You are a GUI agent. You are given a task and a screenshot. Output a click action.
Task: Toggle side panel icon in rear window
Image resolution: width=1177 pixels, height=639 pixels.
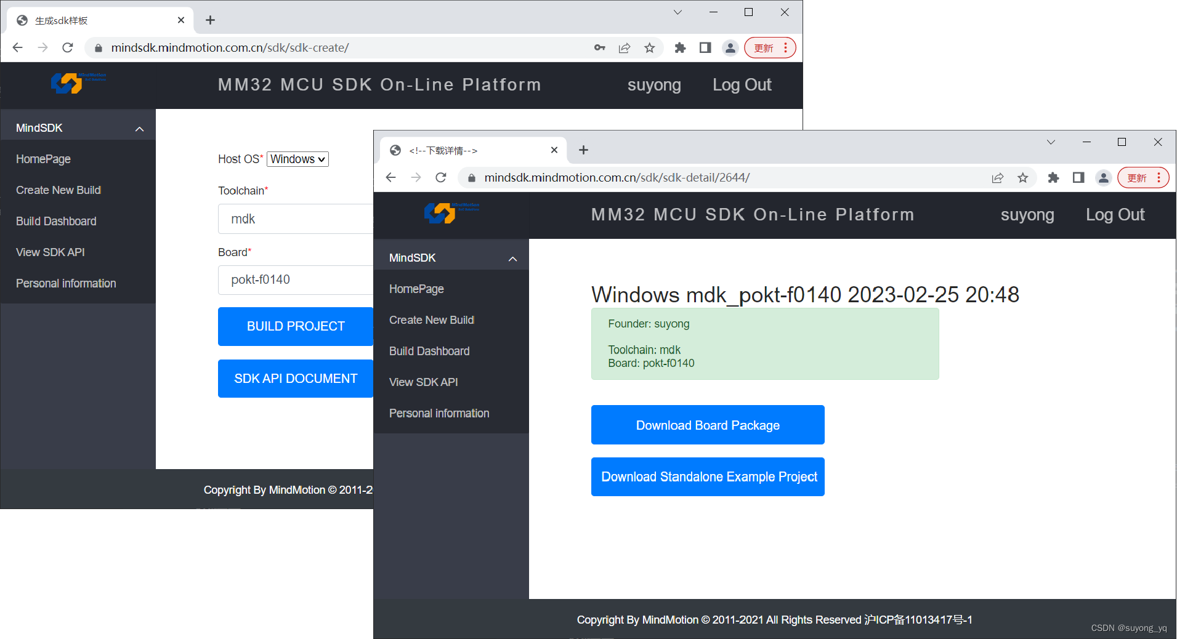click(705, 47)
